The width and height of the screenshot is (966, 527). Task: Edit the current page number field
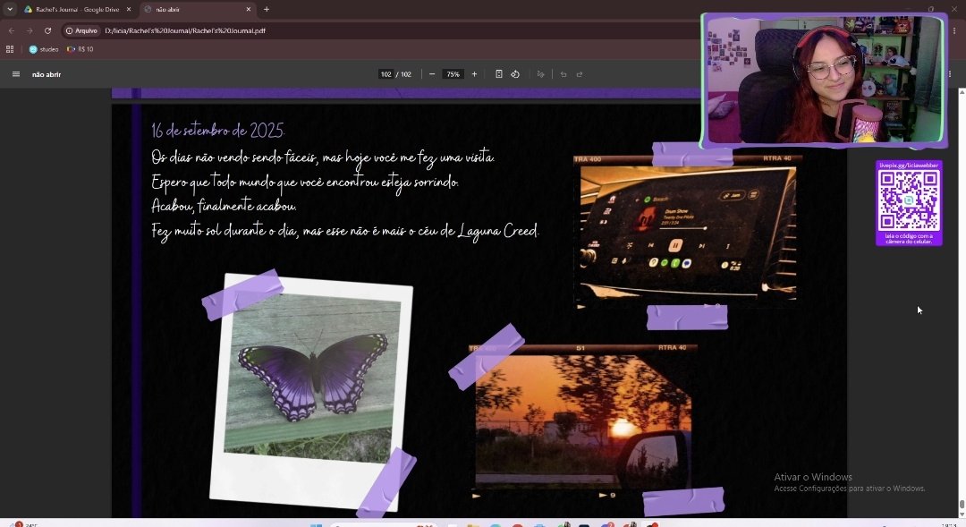click(386, 74)
